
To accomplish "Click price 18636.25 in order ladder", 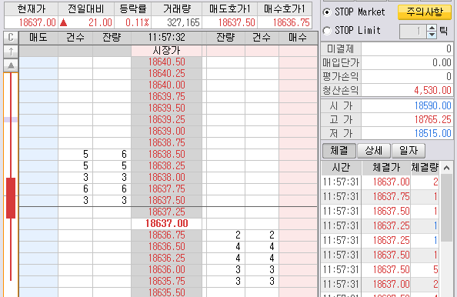I will pyautogui.click(x=166, y=258).
